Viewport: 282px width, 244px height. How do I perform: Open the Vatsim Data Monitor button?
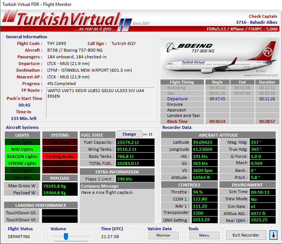tap(163, 235)
